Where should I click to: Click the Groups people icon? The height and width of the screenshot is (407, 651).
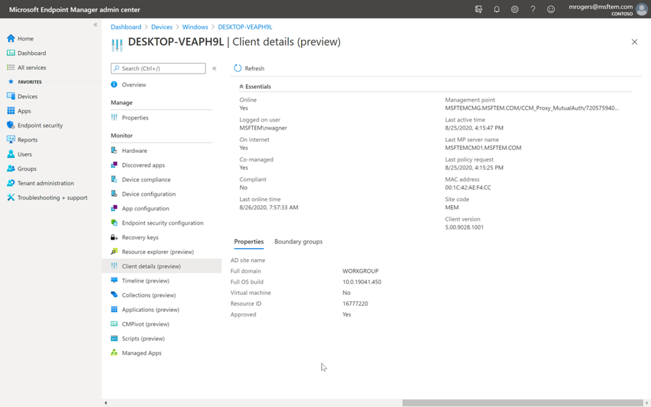[x=11, y=169]
